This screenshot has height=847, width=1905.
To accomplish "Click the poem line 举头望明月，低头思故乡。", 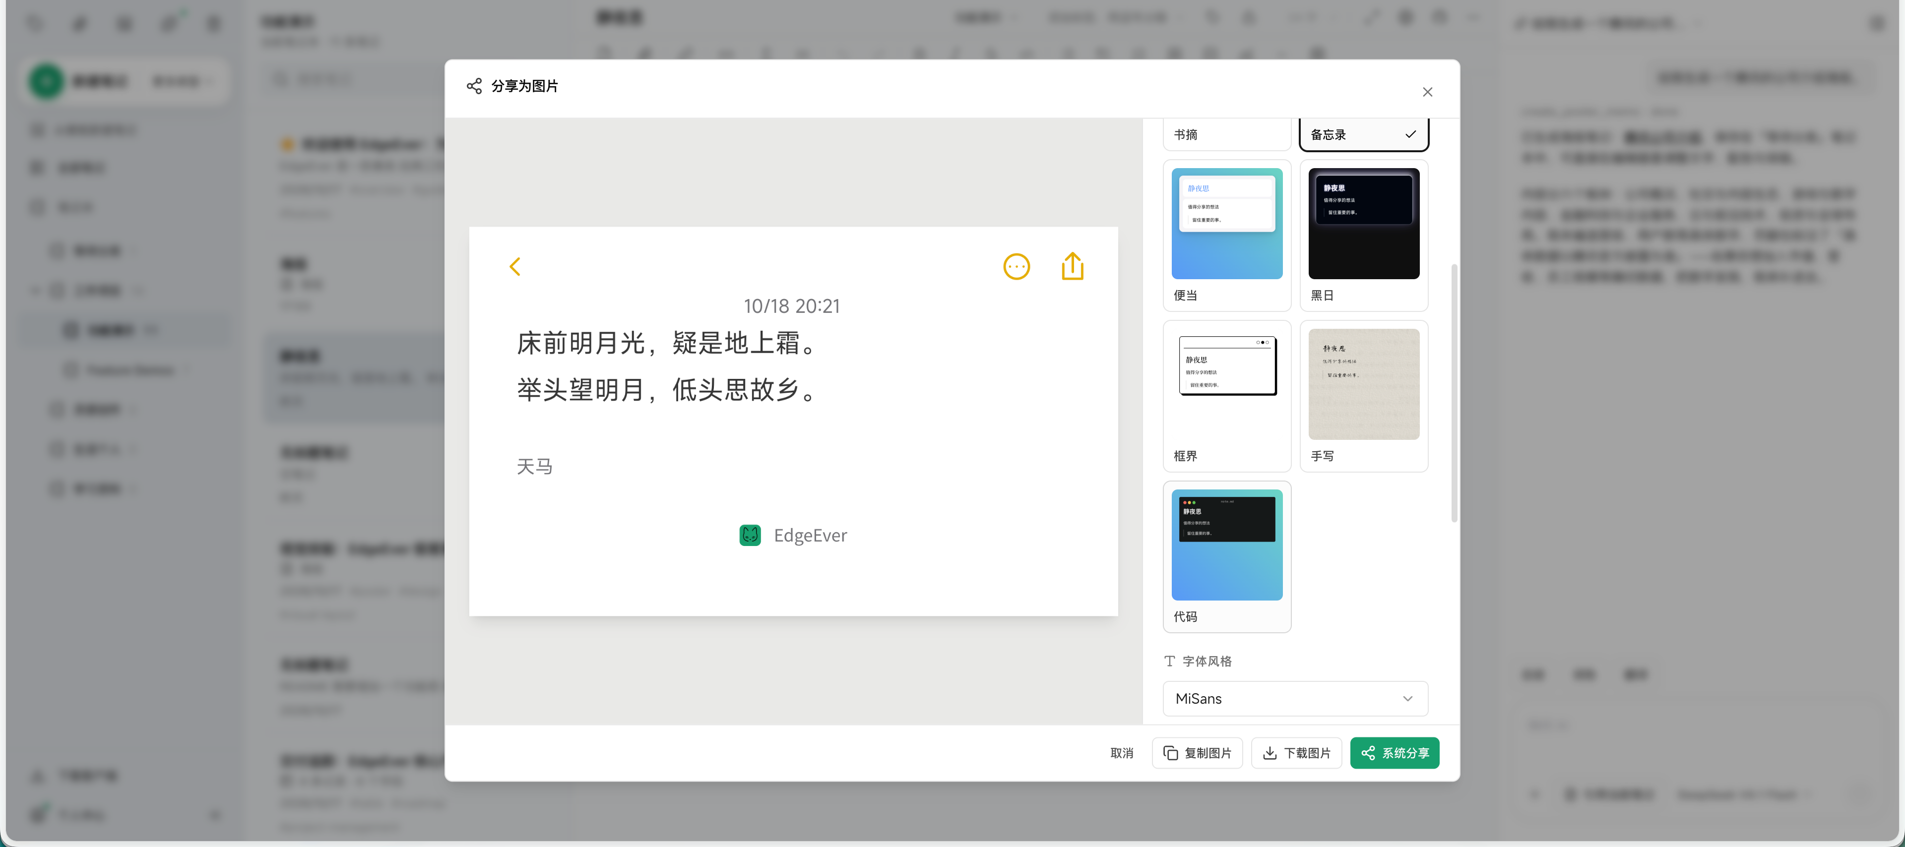I will [x=668, y=389].
